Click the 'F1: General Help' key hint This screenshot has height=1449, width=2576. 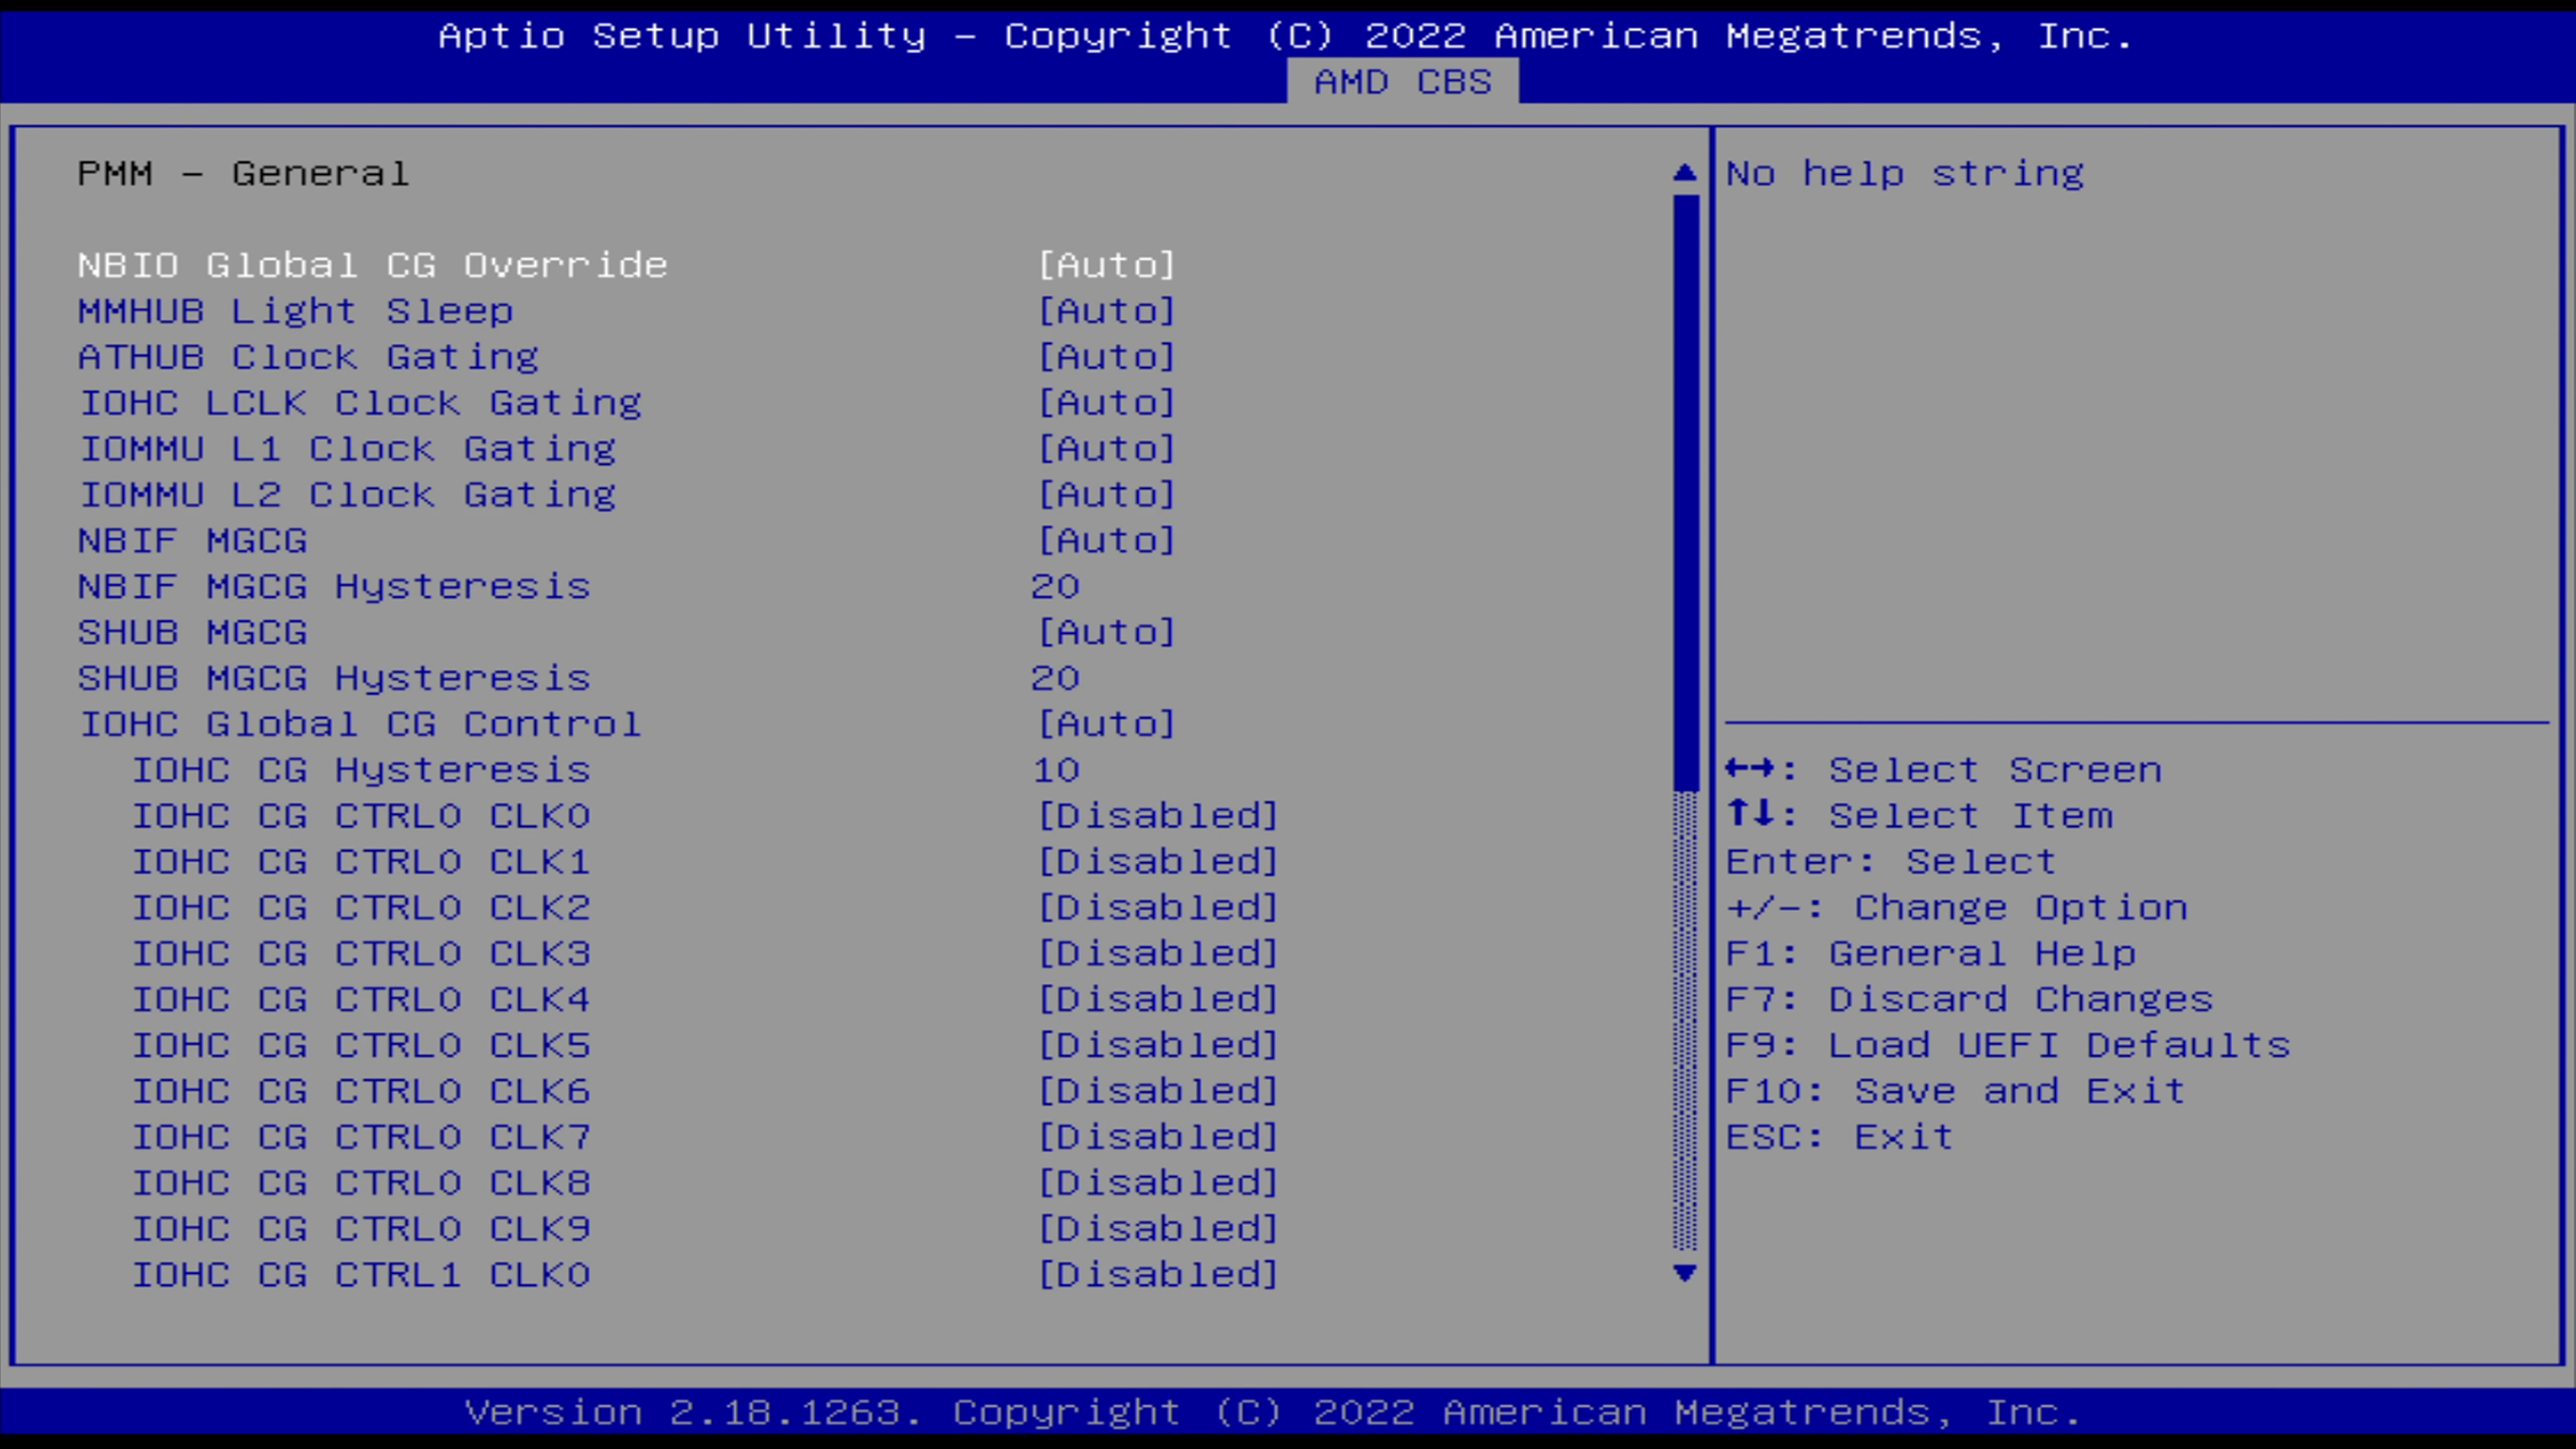click(x=1931, y=954)
